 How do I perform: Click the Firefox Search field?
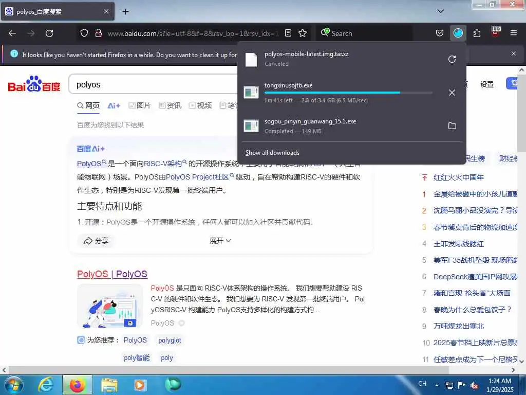(364, 33)
